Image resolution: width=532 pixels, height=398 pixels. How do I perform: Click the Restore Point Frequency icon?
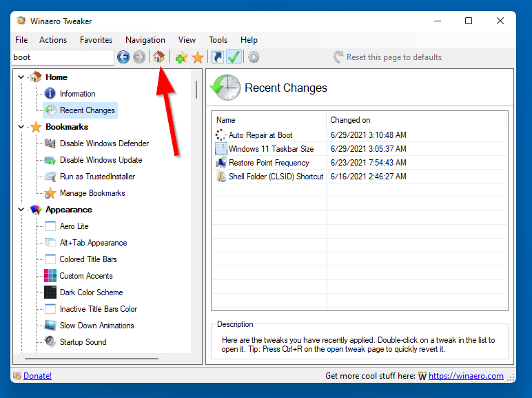pos(221,162)
